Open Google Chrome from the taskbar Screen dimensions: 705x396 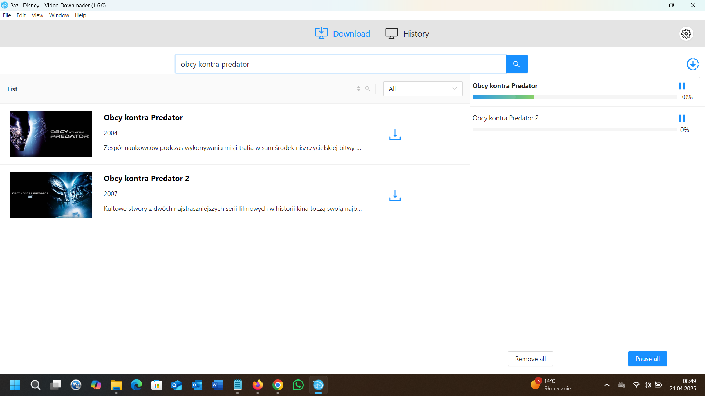pyautogui.click(x=278, y=385)
